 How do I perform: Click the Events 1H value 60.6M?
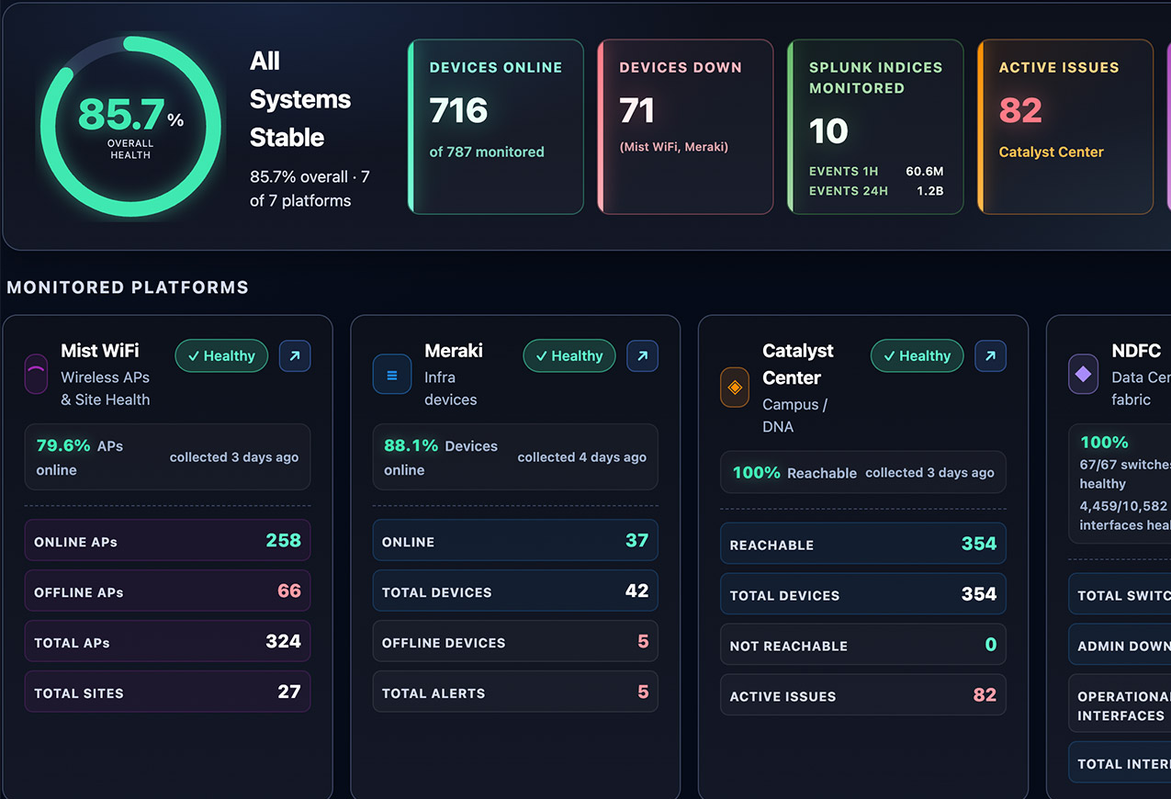point(925,171)
